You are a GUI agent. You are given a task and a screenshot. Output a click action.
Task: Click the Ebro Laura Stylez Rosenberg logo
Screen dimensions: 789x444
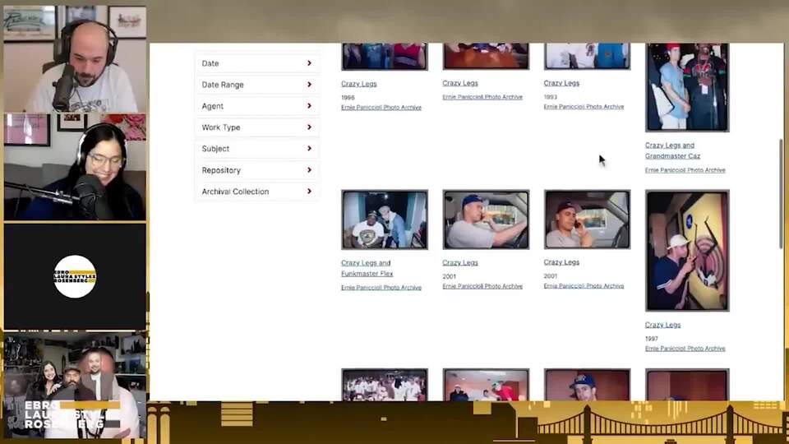point(75,277)
